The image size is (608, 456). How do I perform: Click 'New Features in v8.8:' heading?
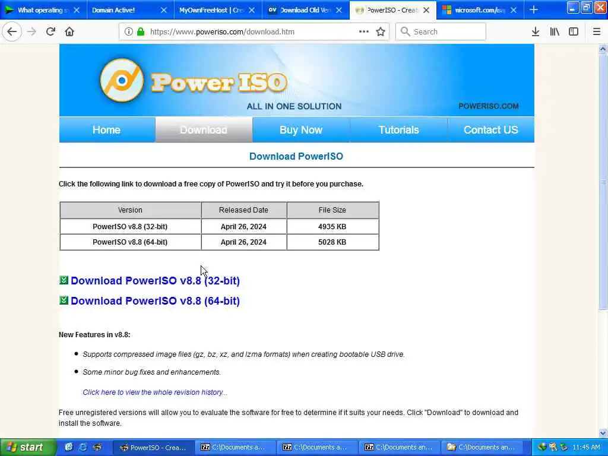click(94, 335)
